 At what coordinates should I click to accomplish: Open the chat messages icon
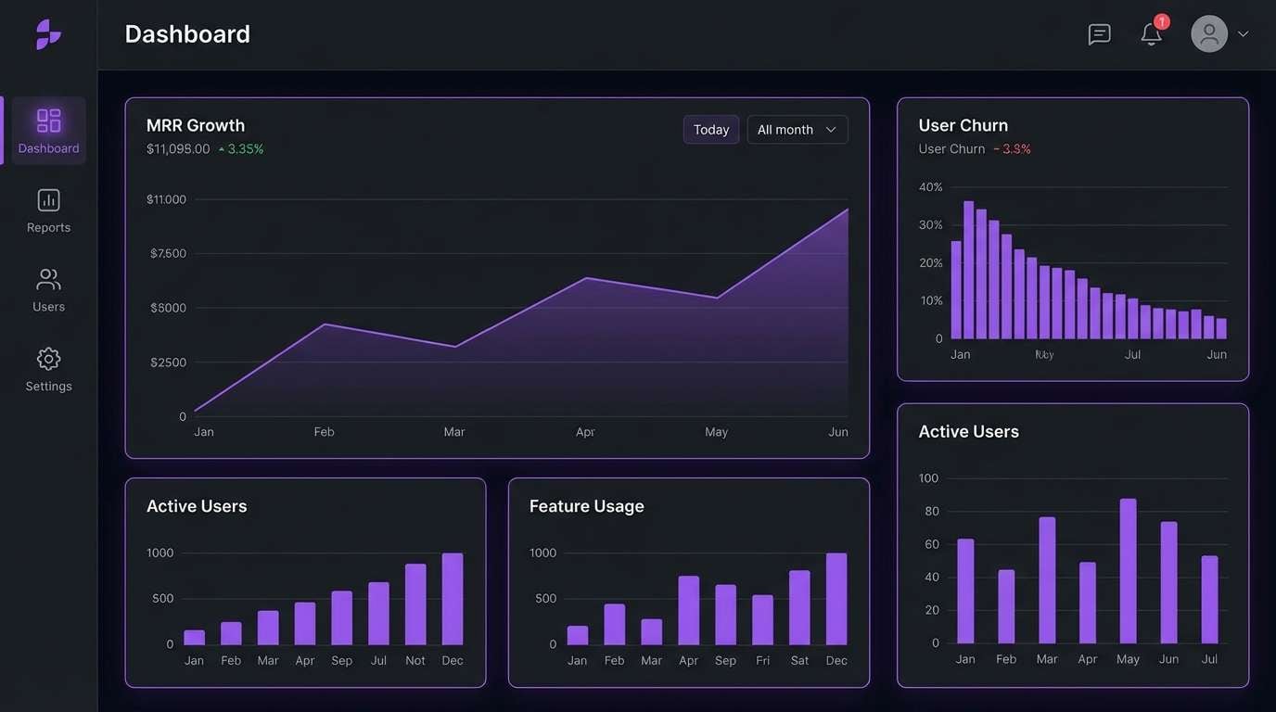pyautogui.click(x=1099, y=33)
